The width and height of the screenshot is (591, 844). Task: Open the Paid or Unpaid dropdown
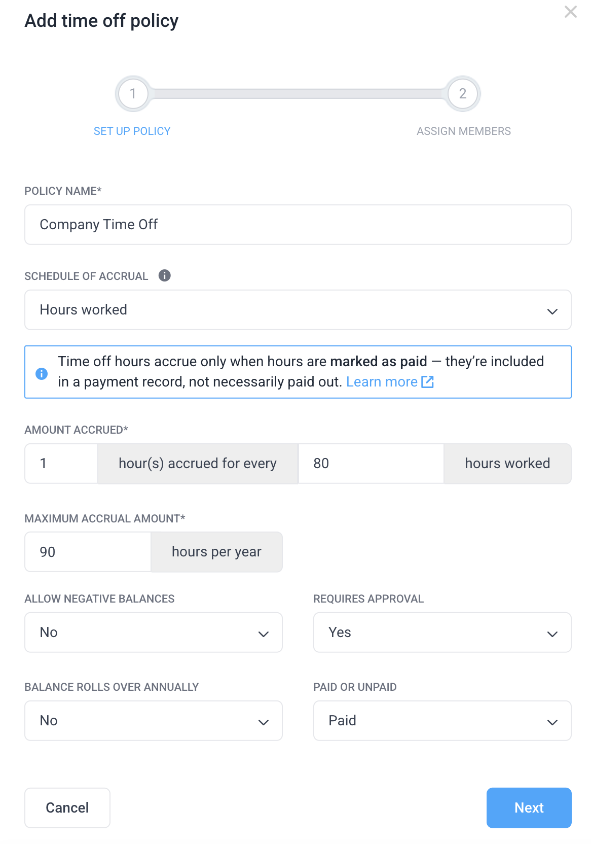(x=442, y=721)
